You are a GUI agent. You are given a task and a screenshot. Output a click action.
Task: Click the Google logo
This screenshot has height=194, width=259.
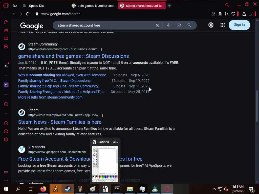[32, 26]
